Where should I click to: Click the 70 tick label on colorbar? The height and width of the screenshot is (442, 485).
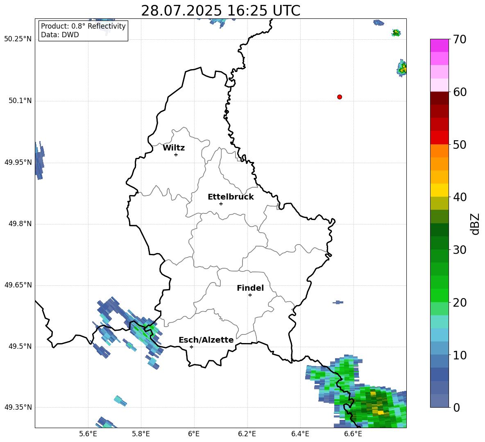click(460, 40)
